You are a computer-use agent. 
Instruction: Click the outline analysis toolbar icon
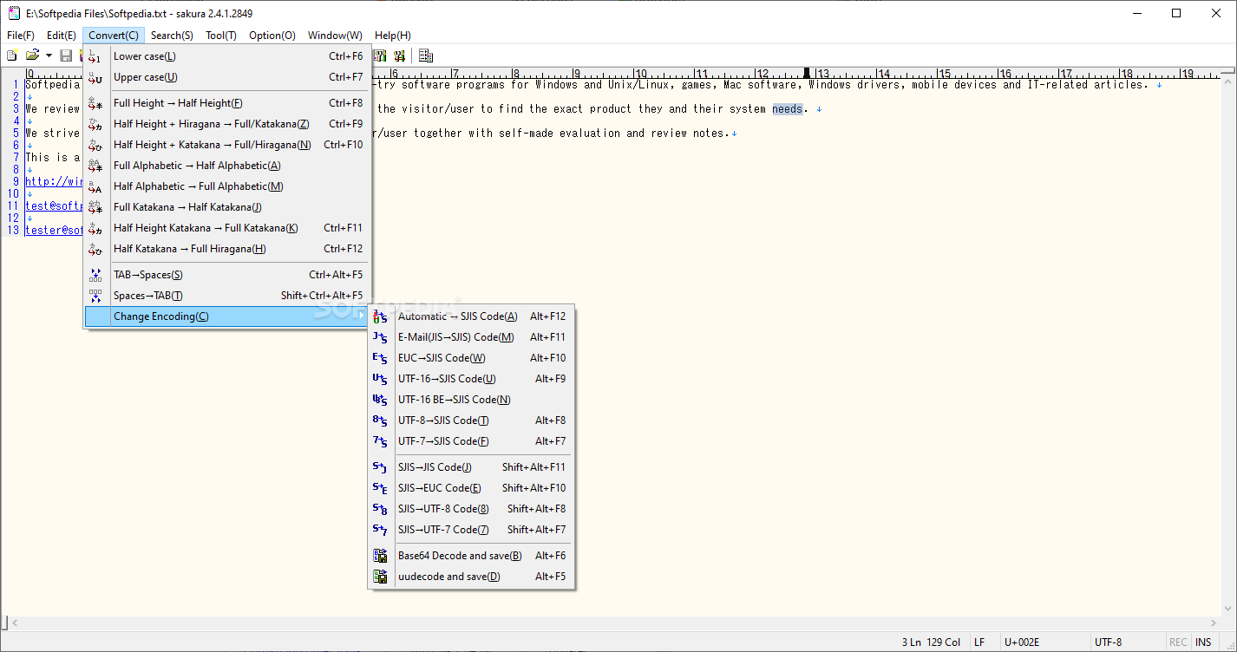click(426, 55)
